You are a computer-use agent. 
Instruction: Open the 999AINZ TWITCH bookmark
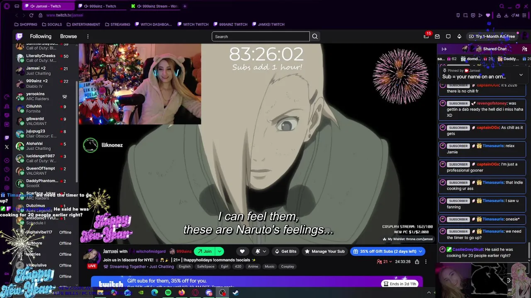(230, 24)
